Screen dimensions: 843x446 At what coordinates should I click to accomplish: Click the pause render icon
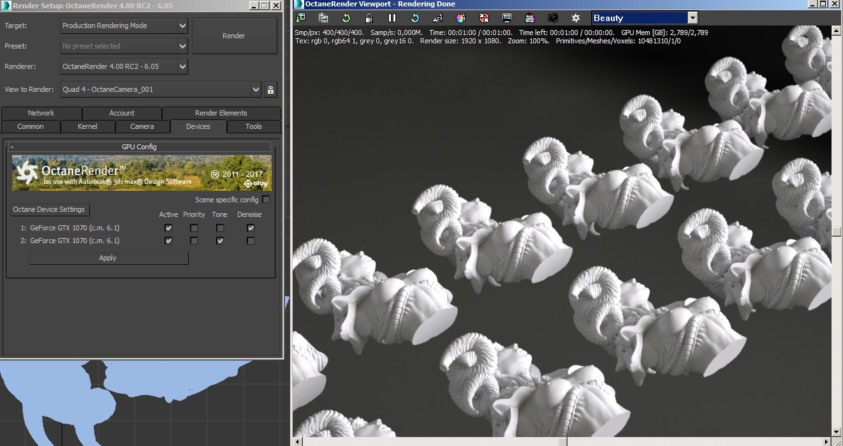click(x=392, y=18)
